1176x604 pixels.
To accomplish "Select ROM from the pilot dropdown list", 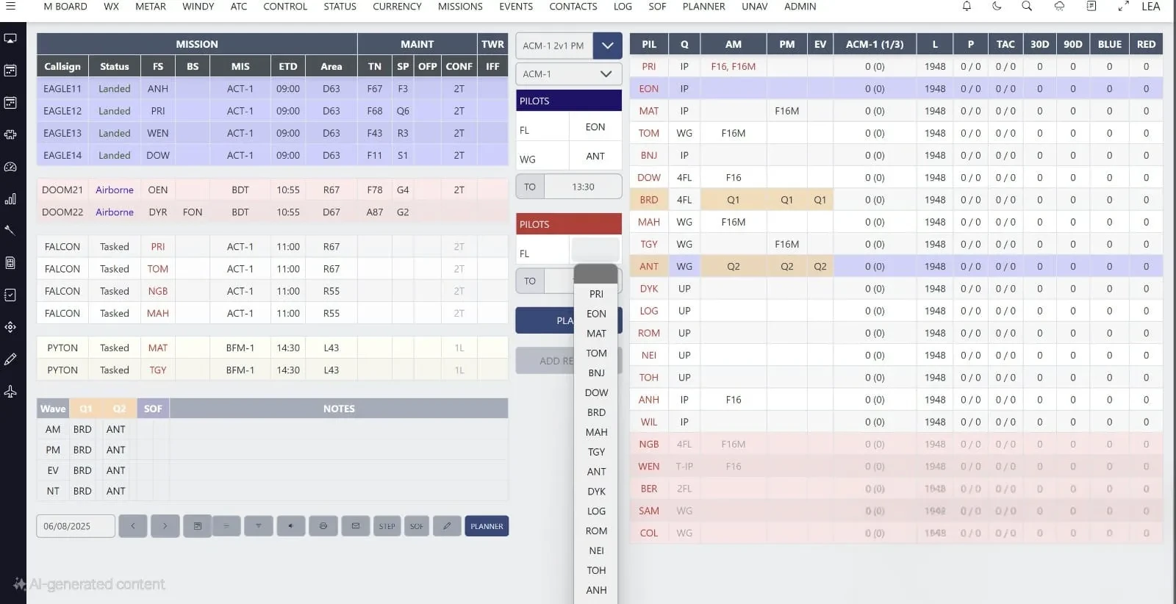I will pyautogui.click(x=596, y=531).
